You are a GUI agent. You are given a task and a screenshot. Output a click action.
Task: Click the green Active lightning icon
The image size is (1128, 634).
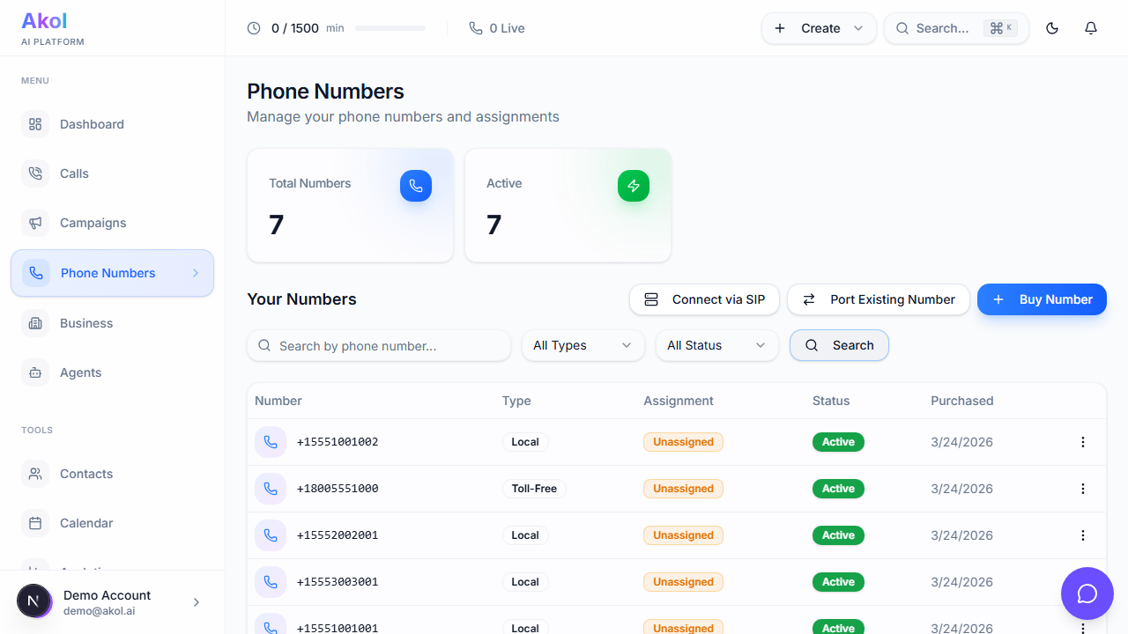coord(634,186)
